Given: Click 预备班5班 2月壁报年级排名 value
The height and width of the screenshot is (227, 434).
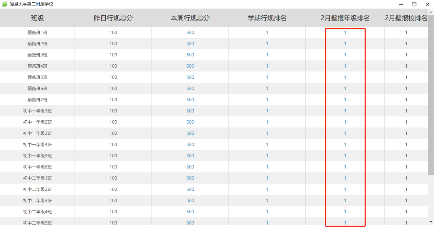Looking at the screenshot, I should coord(345,77).
